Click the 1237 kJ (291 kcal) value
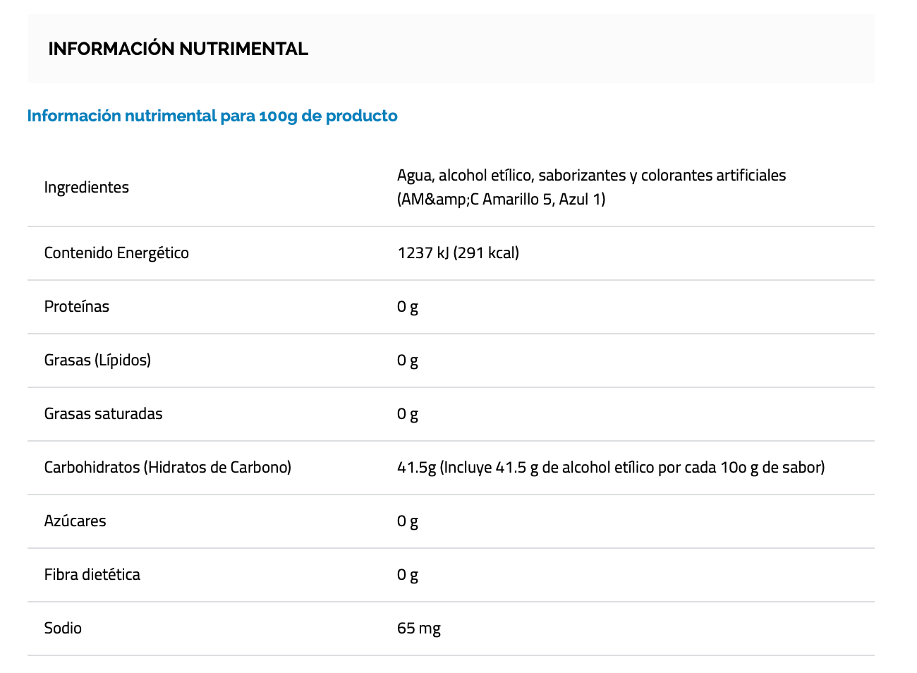 click(x=458, y=253)
